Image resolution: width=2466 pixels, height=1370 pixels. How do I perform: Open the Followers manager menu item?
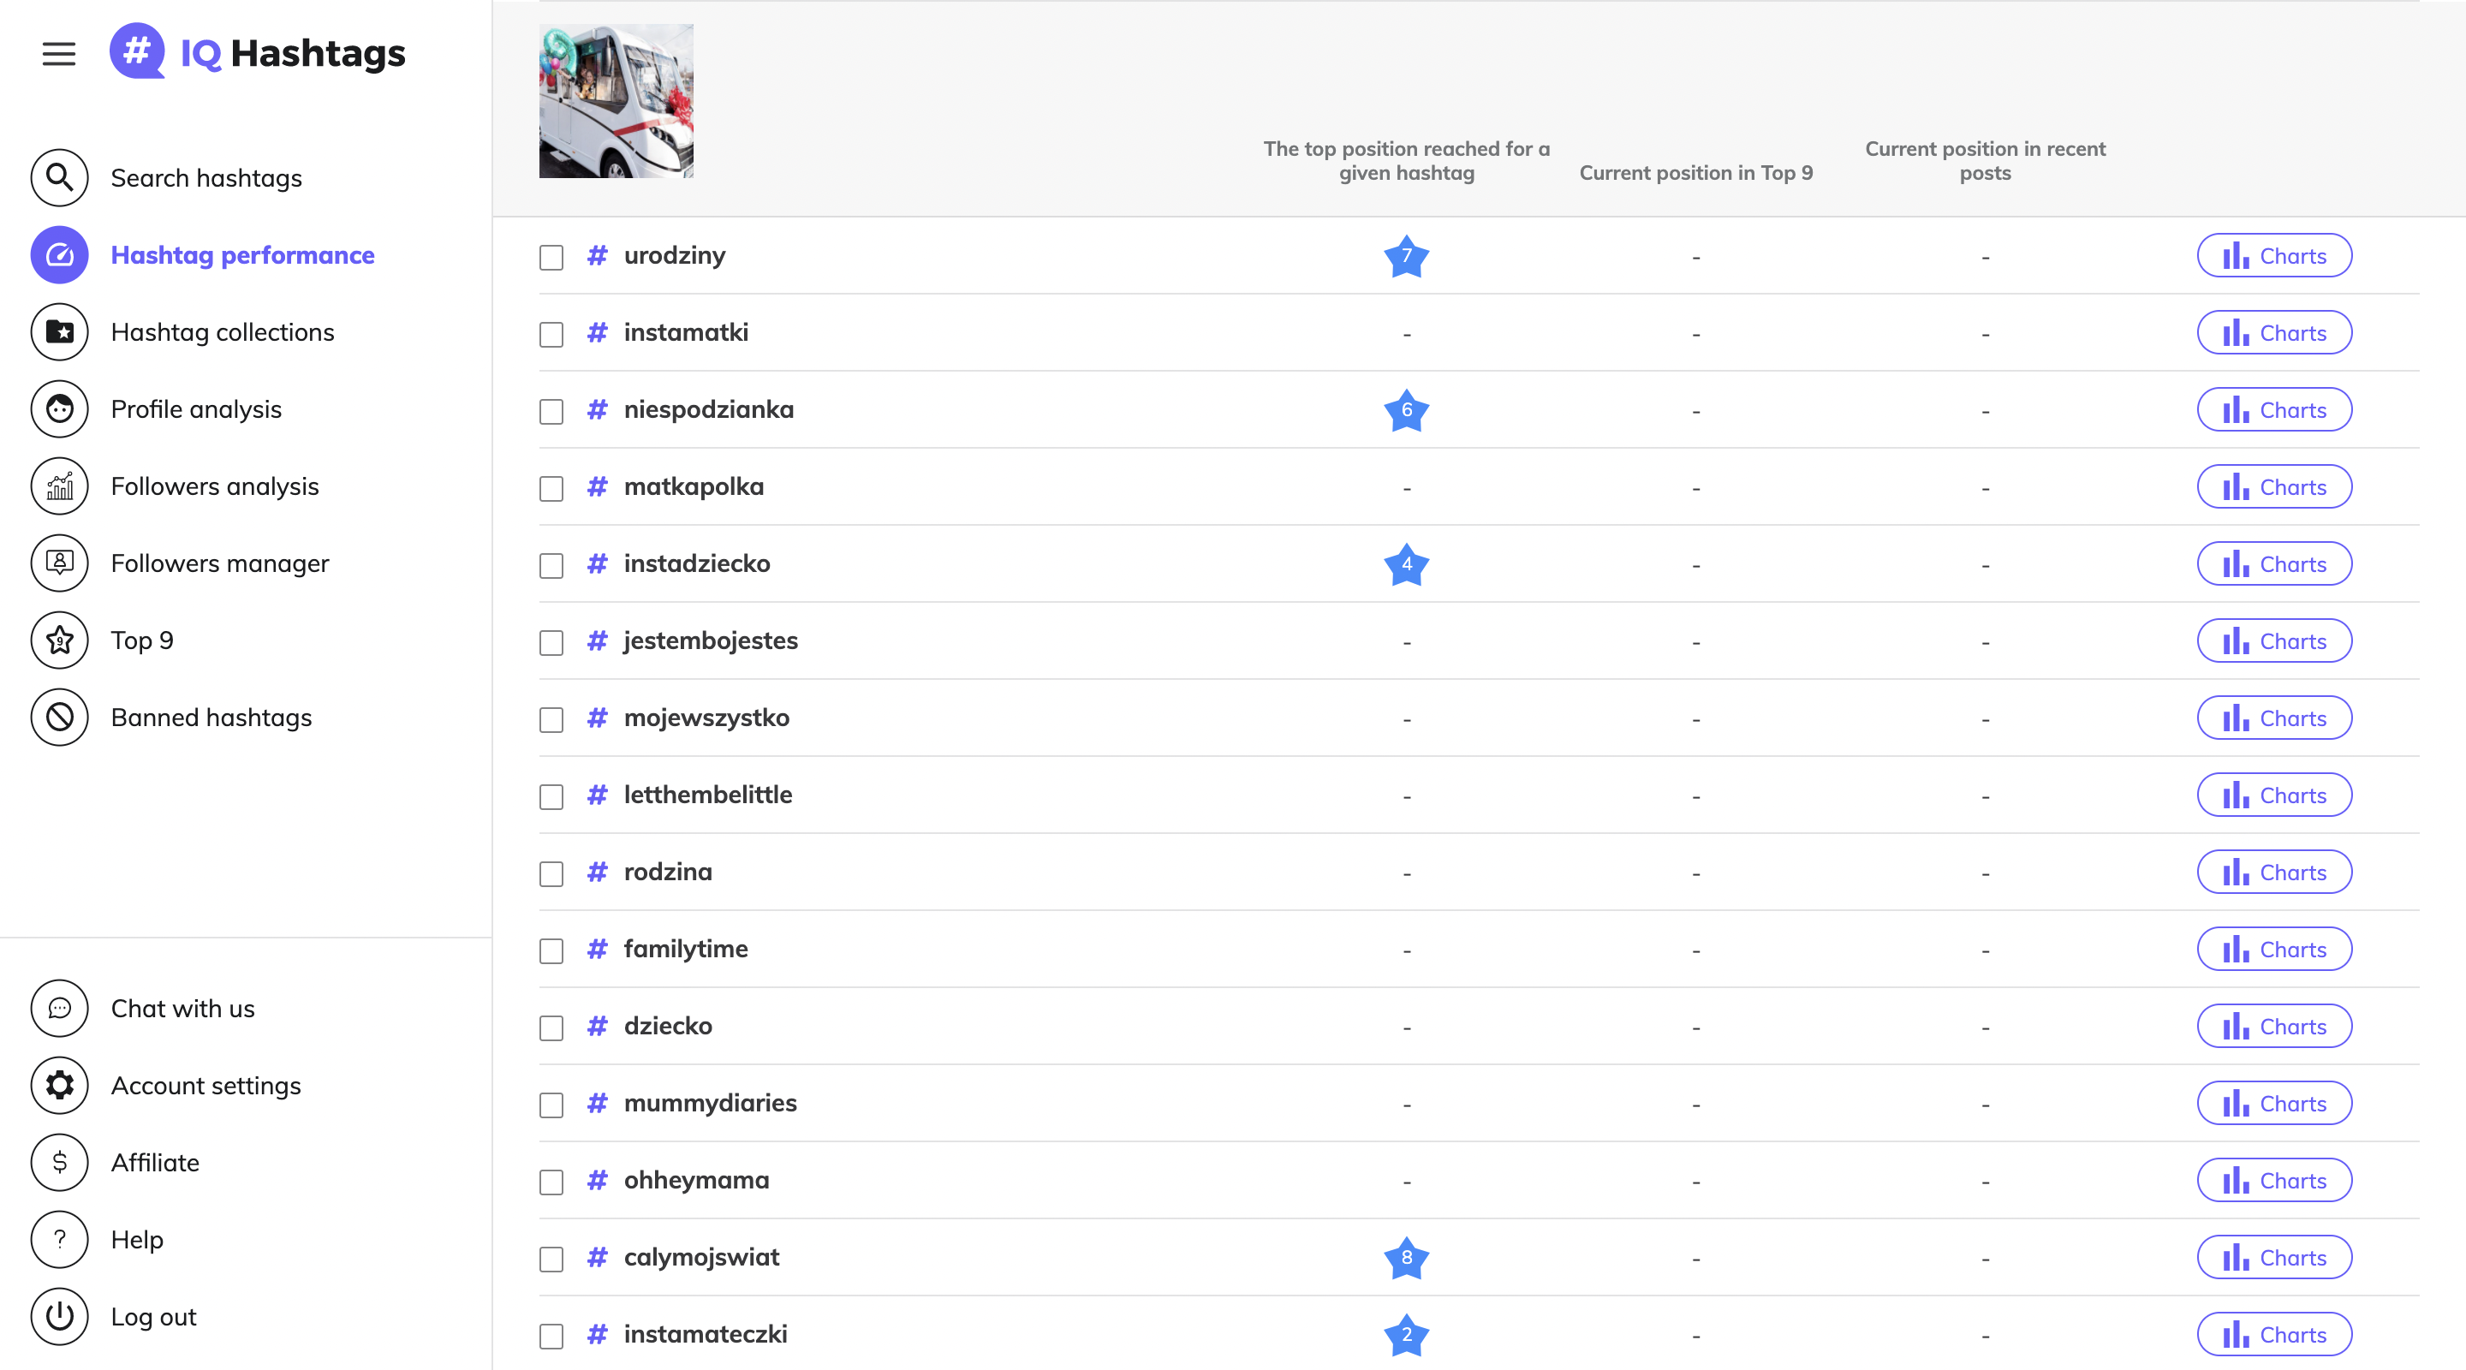click(x=219, y=563)
